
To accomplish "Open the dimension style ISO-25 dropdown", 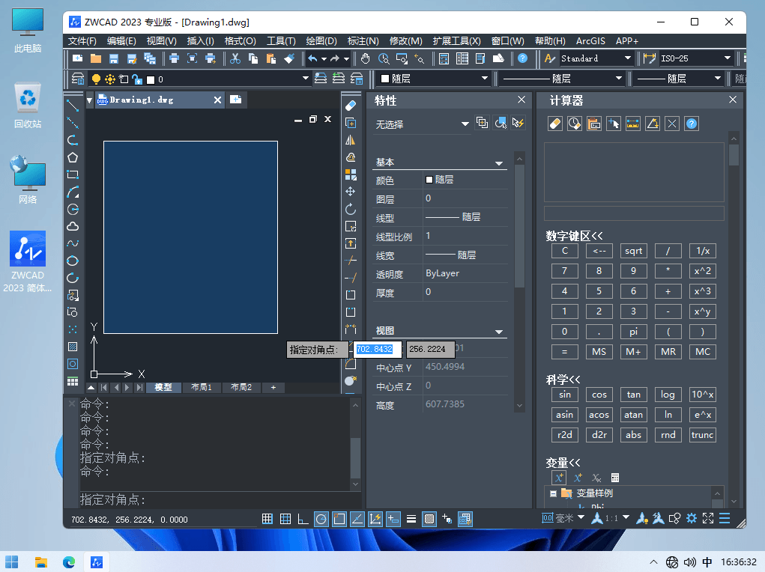I will (x=728, y=58).
